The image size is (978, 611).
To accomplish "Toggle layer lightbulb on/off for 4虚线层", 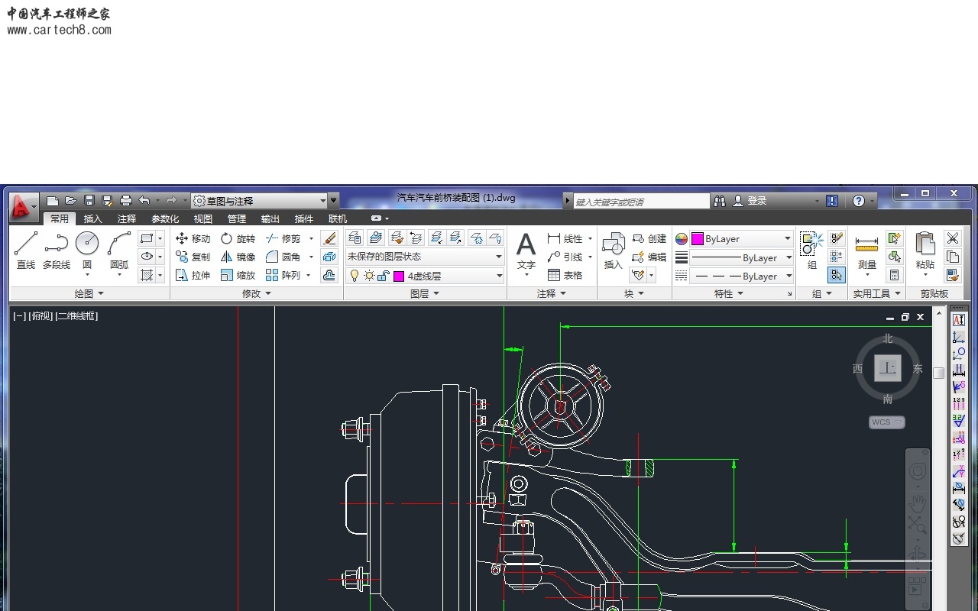I will [354, 276].
